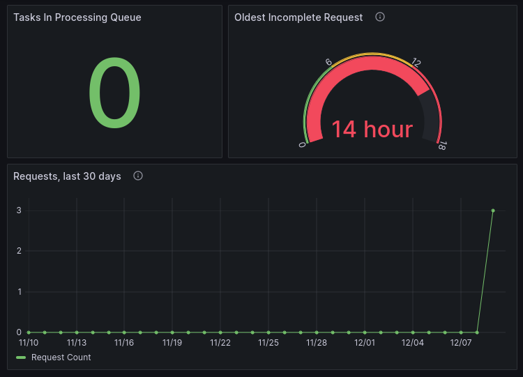The image size is (523, 377).
Task: Open the Requests, last 30 days panel title
Action: point(67,176)
